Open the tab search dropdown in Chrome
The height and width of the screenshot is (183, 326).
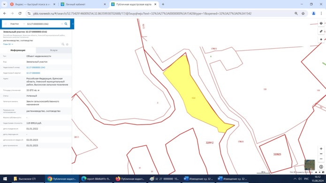(x=4, y=4)
